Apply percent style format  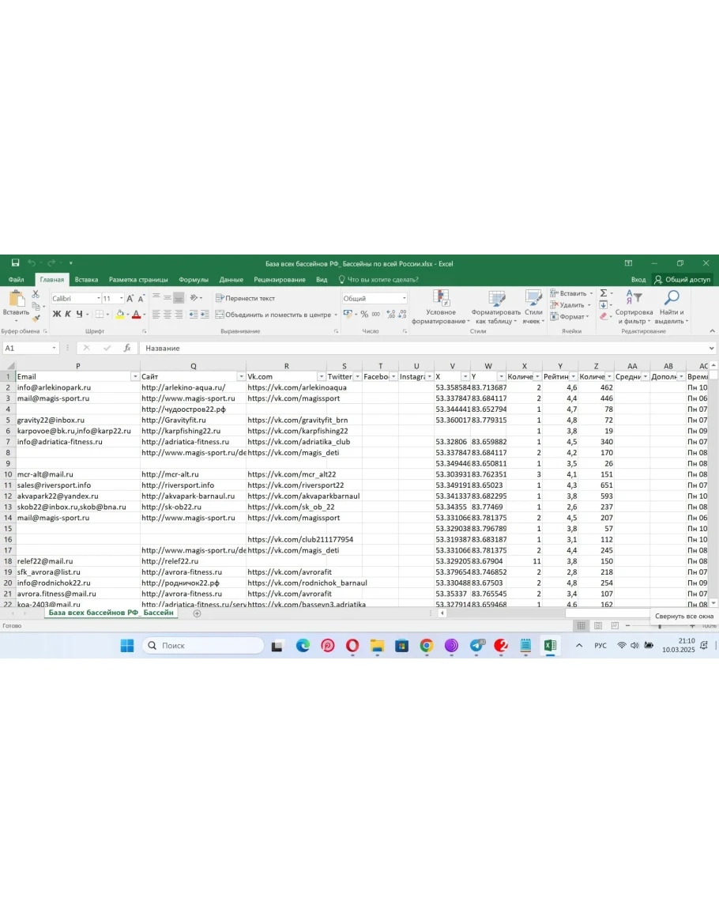(364, 315)
